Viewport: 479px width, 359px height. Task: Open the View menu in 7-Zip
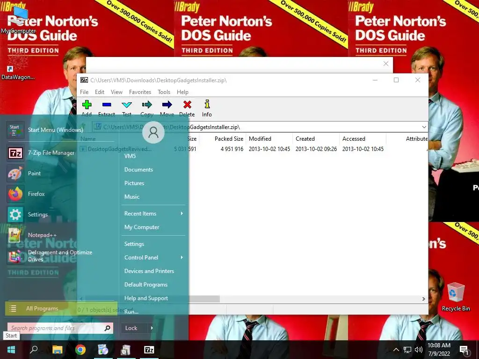click(116, 92)
